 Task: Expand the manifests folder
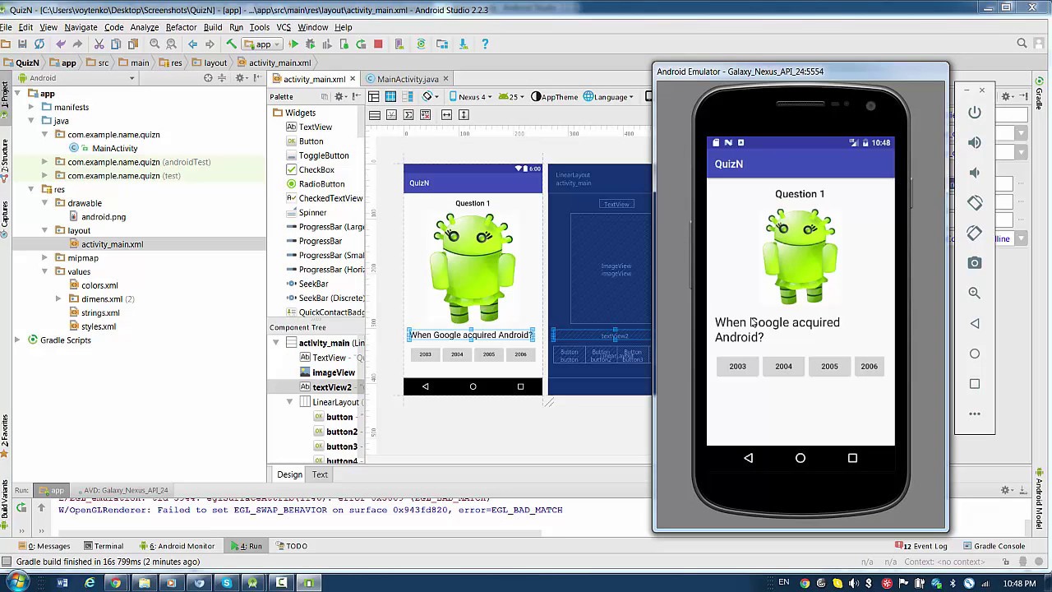(x=31, y=107)
